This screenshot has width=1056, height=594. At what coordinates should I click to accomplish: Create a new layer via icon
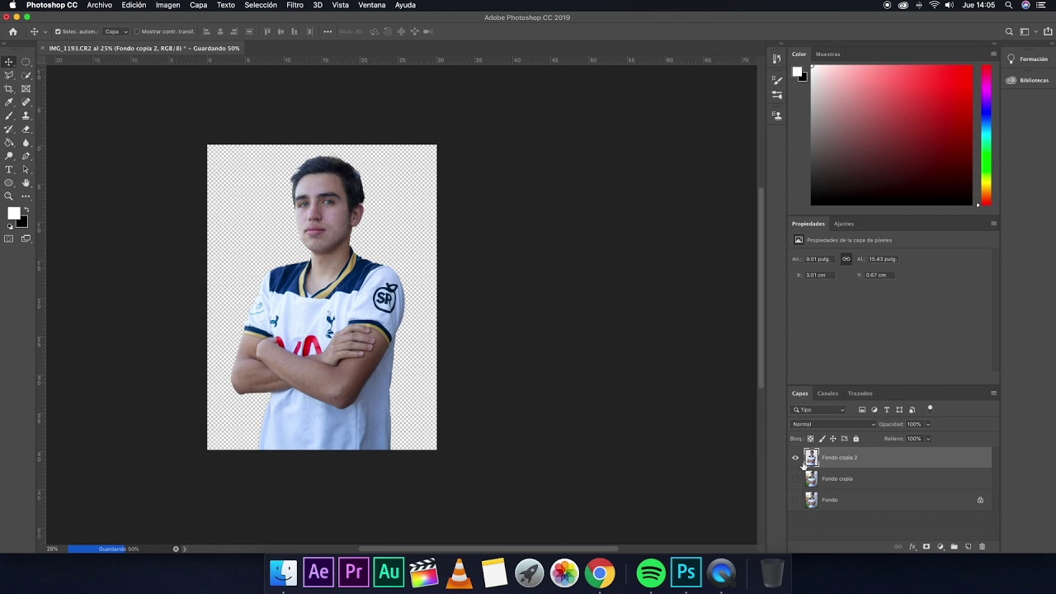(x=969, y=547)
